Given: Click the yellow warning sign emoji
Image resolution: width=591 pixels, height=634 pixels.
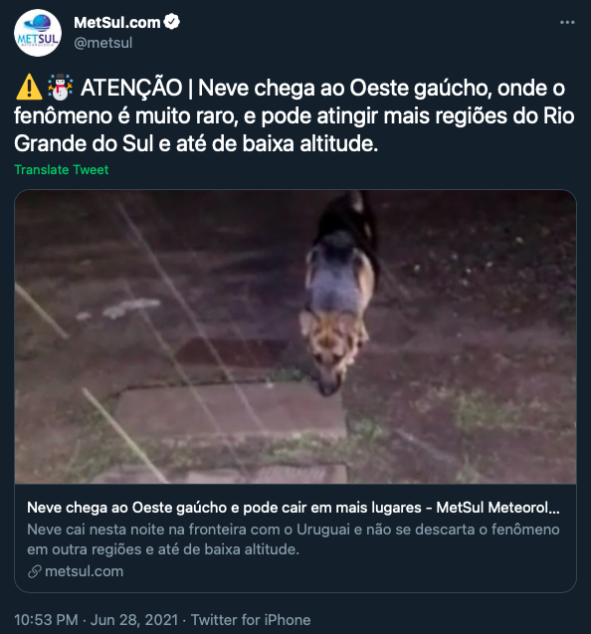Looking at the screenshot, I should pos(29,87).
